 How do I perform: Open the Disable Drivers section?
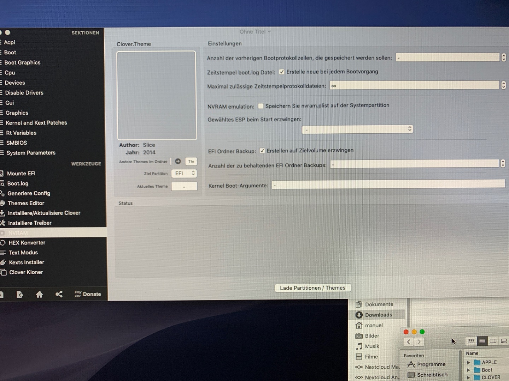(x=24, y=93)
